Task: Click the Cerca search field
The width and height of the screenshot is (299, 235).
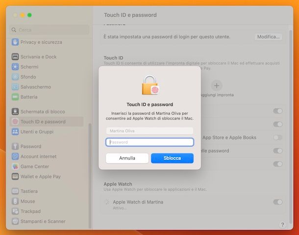Action: pos(50,30)
